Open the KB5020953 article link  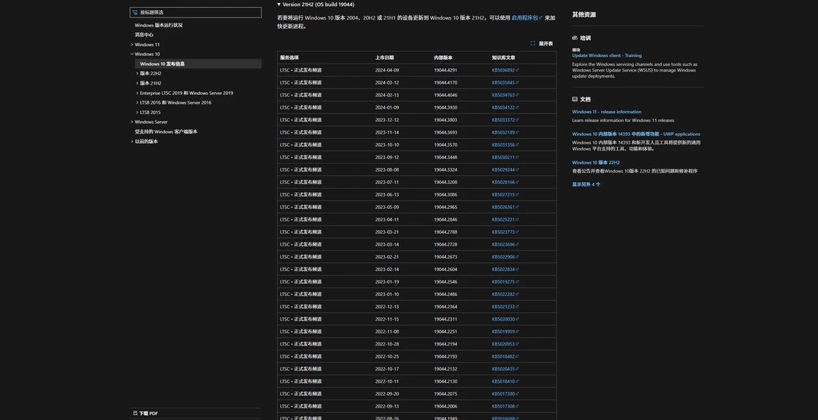point(505,344)
